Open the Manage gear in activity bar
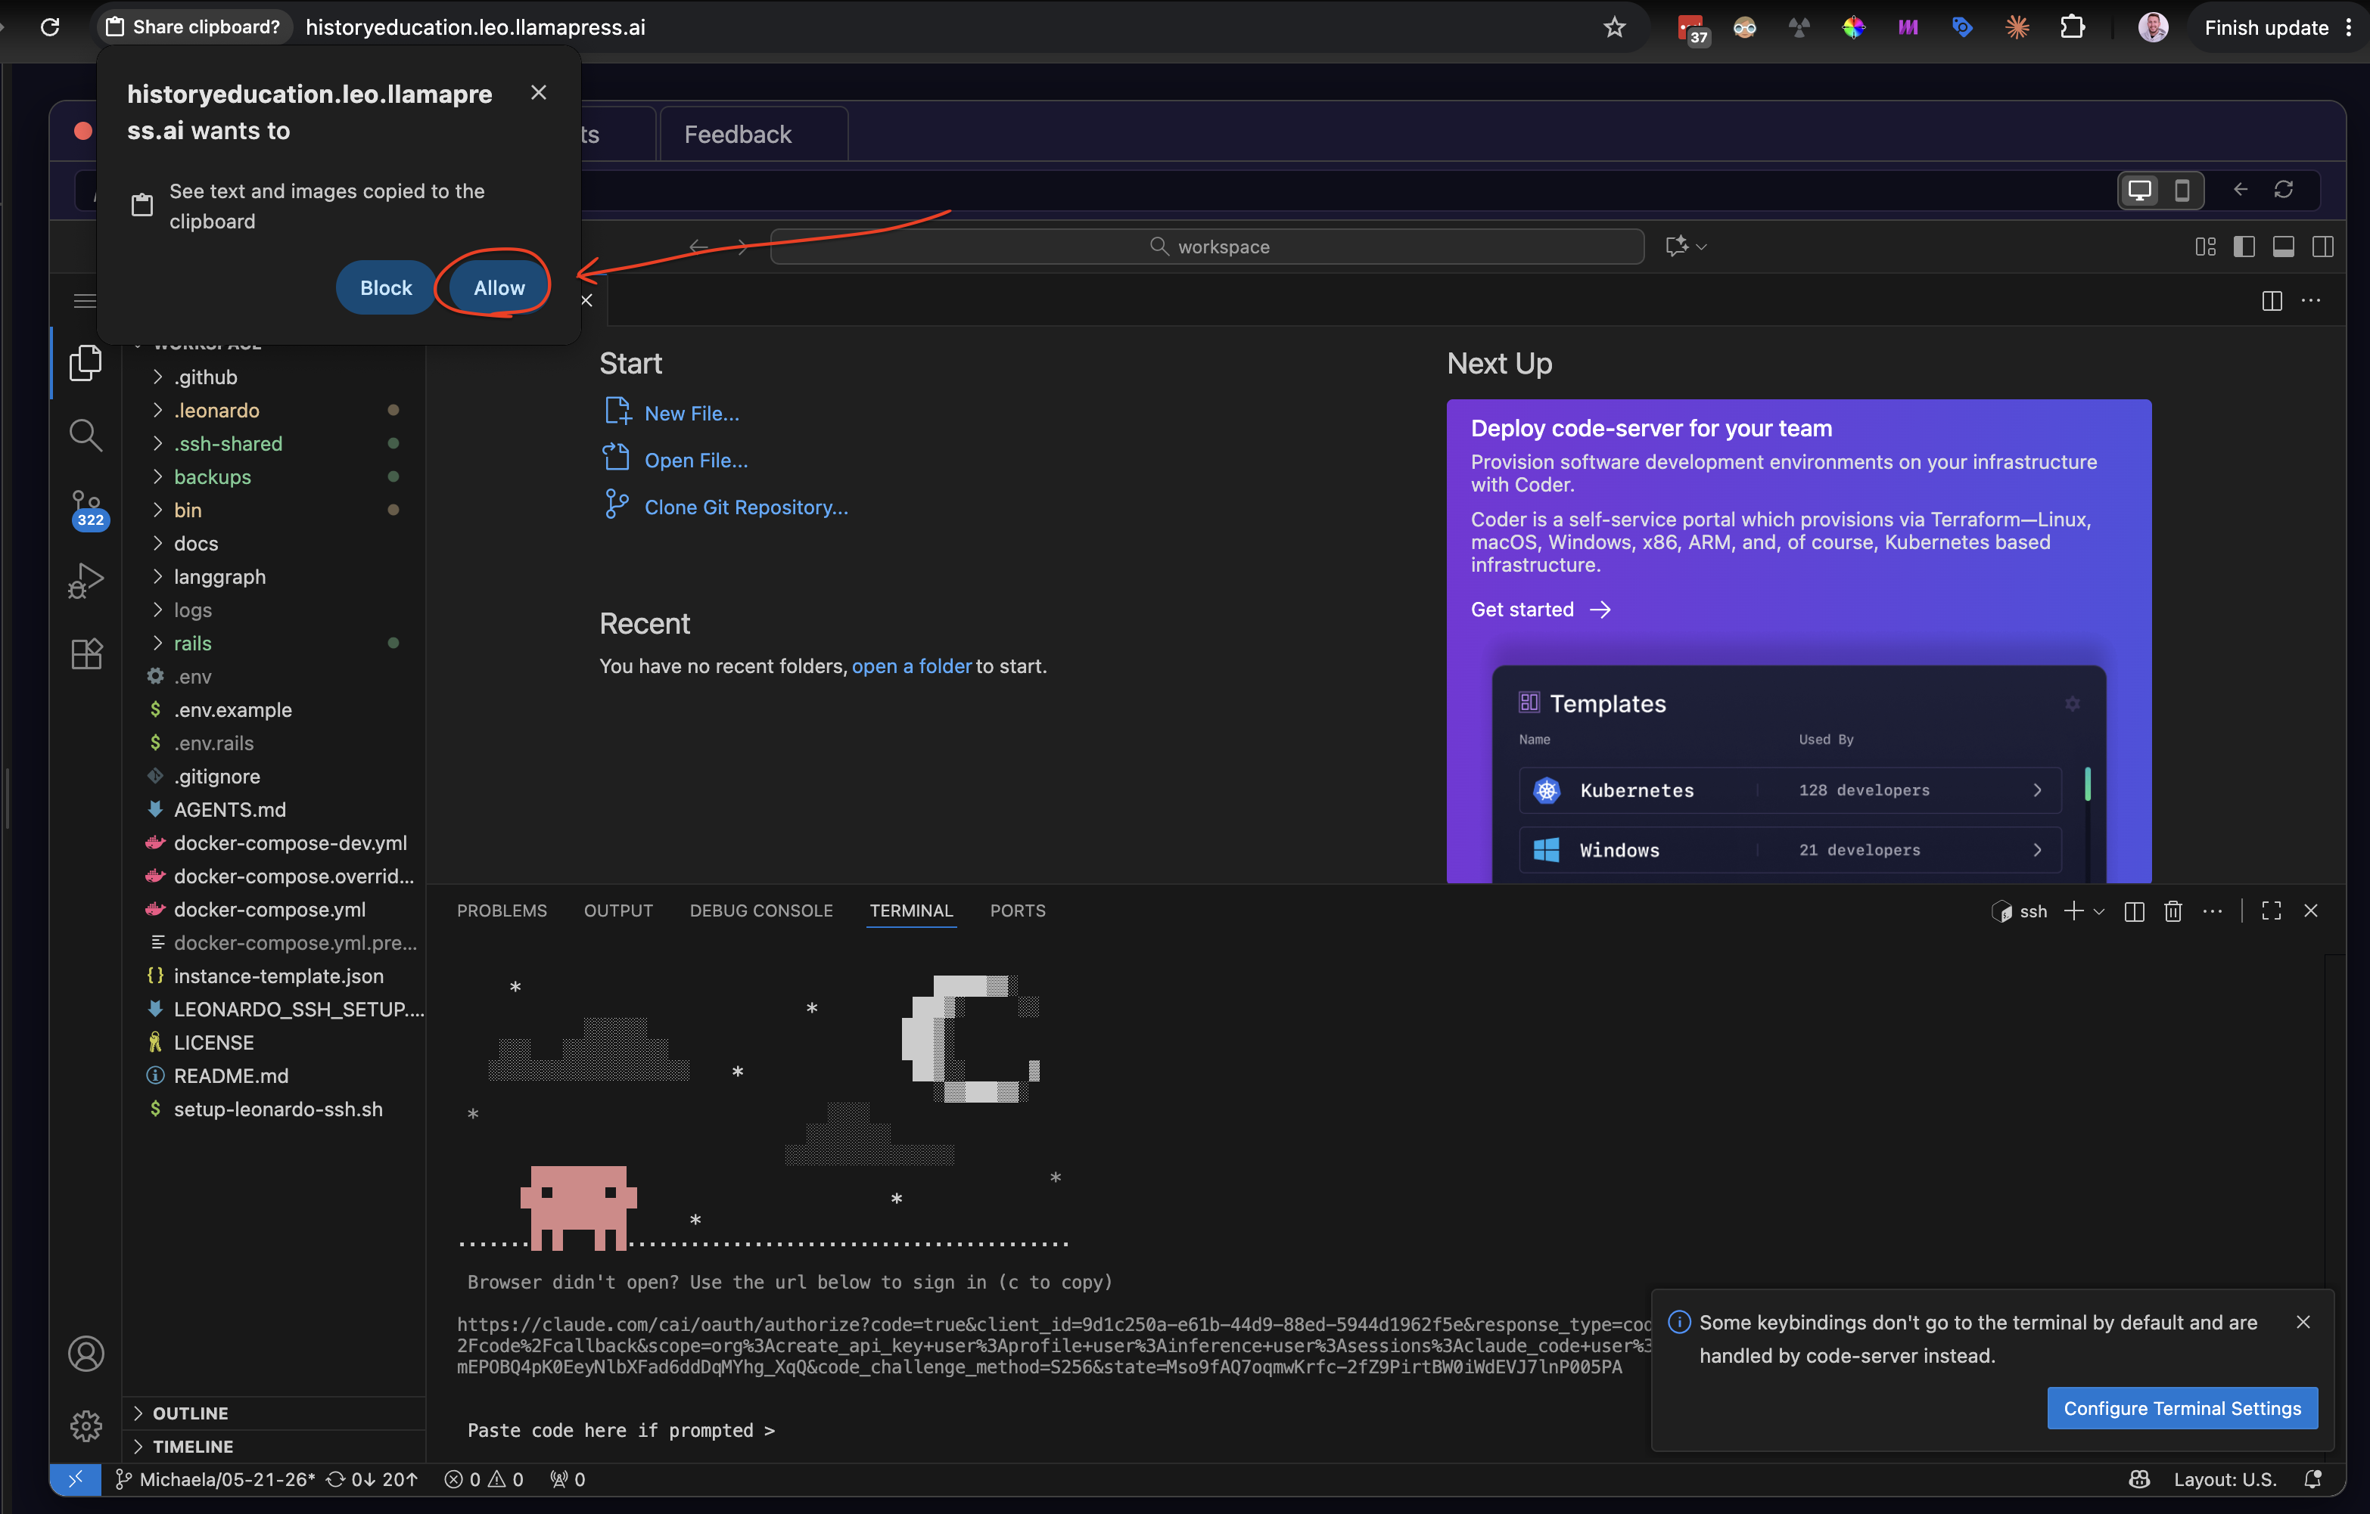This screenshot has height=1514, width=2370. point(86,1426)
